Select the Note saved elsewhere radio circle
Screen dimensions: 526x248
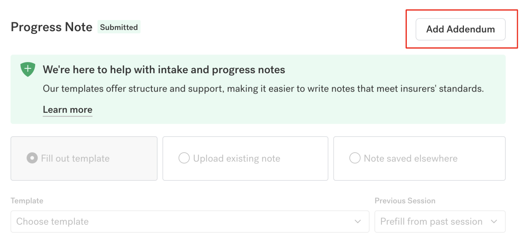click(x=355, y=158)
